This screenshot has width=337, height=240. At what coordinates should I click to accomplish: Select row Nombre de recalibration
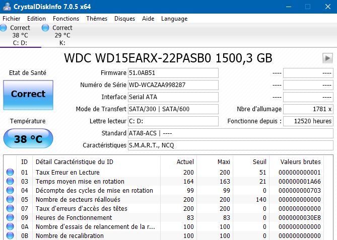point(164,235)
